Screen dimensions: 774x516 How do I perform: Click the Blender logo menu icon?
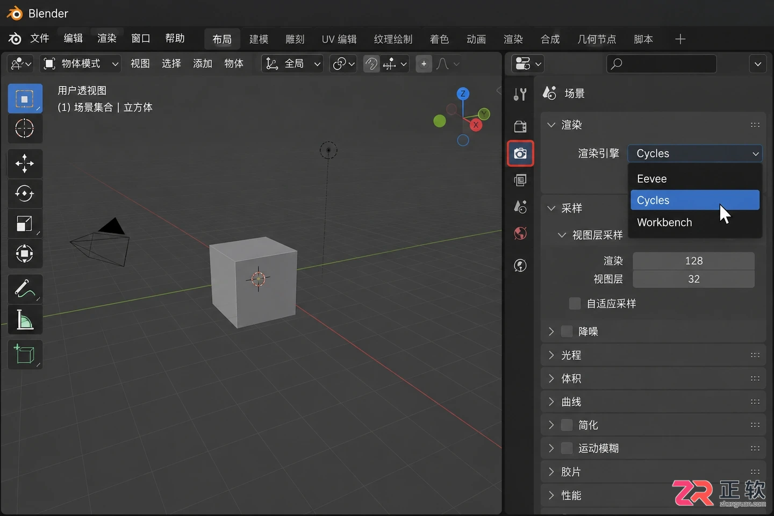point(15,39)
